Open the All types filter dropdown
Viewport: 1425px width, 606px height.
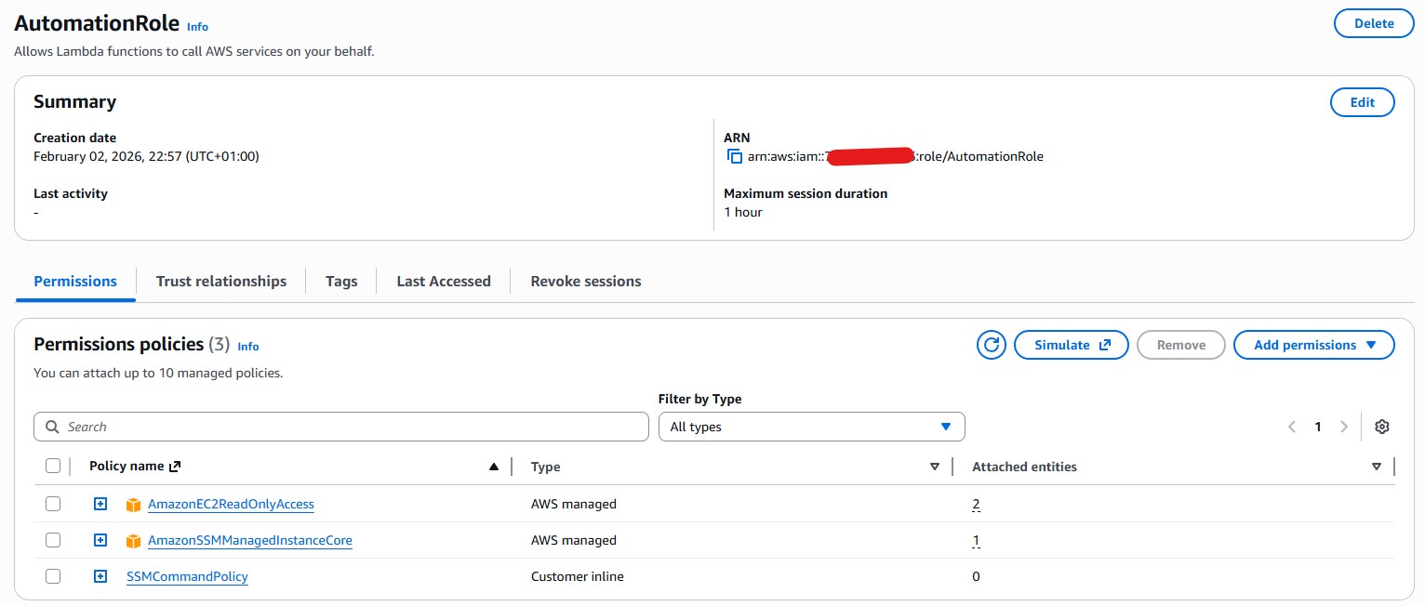[x=811, y=427]
